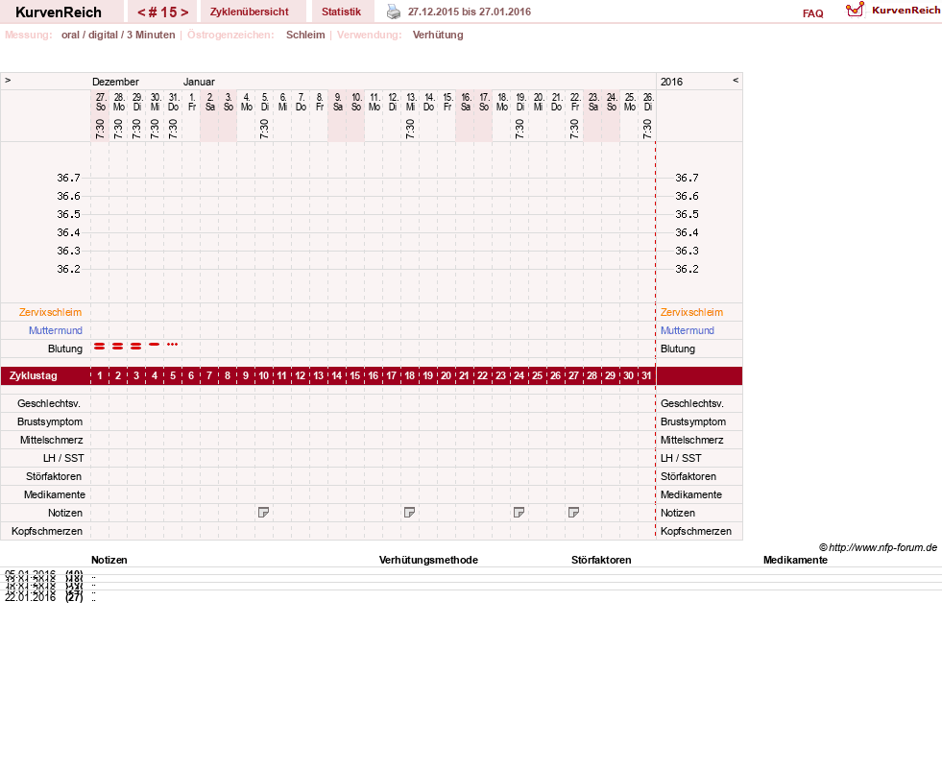Open the Statistik tab
Image resolution: width=942 pixels, height=770 pixels.
(x=341, y=12)
